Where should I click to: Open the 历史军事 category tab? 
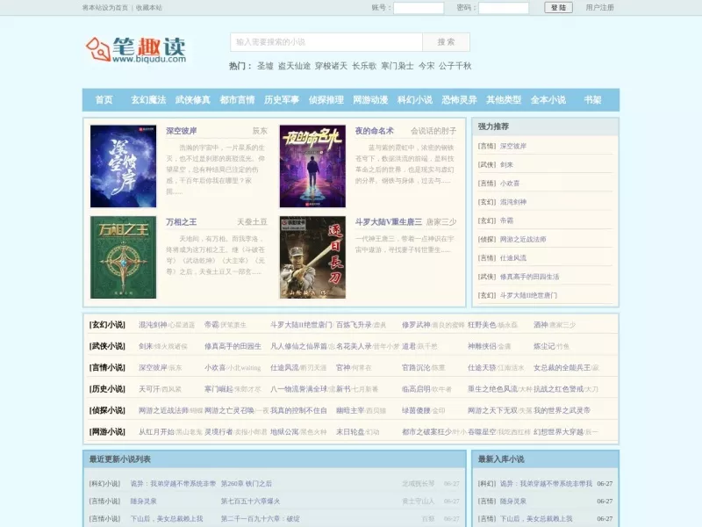(281, 100)
